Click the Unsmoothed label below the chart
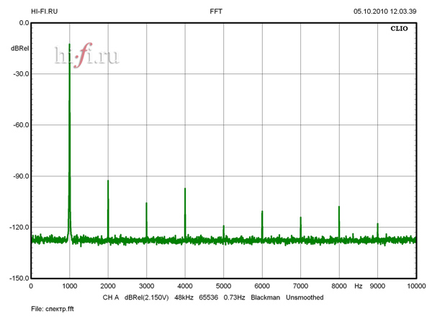Screen dimensions: 432x324 (x=305, y=297)
